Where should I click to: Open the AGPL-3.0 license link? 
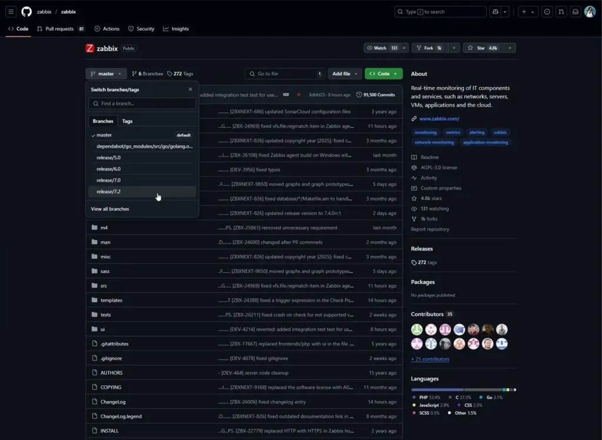pyautogui.click(x=439, y=168)
